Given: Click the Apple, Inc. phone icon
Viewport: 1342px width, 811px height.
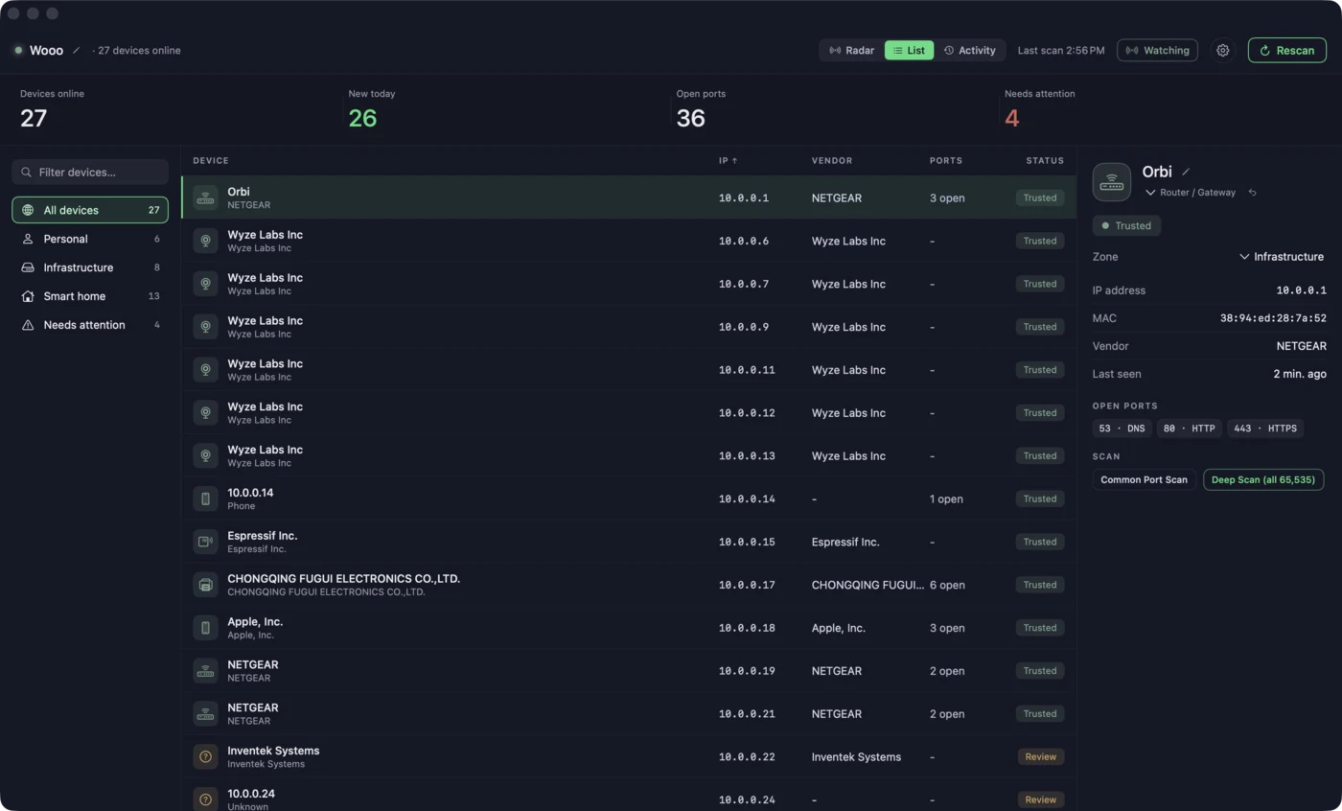Looking at the screenshot, I should 205,628.
